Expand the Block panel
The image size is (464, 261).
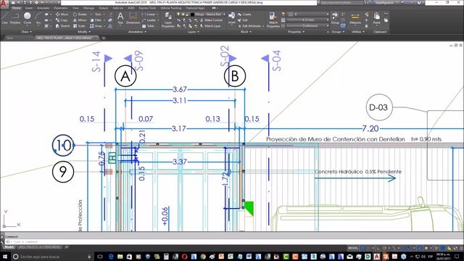point(246,32)
